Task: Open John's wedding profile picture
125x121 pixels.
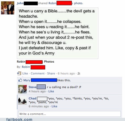Action: tap(8, 8)
